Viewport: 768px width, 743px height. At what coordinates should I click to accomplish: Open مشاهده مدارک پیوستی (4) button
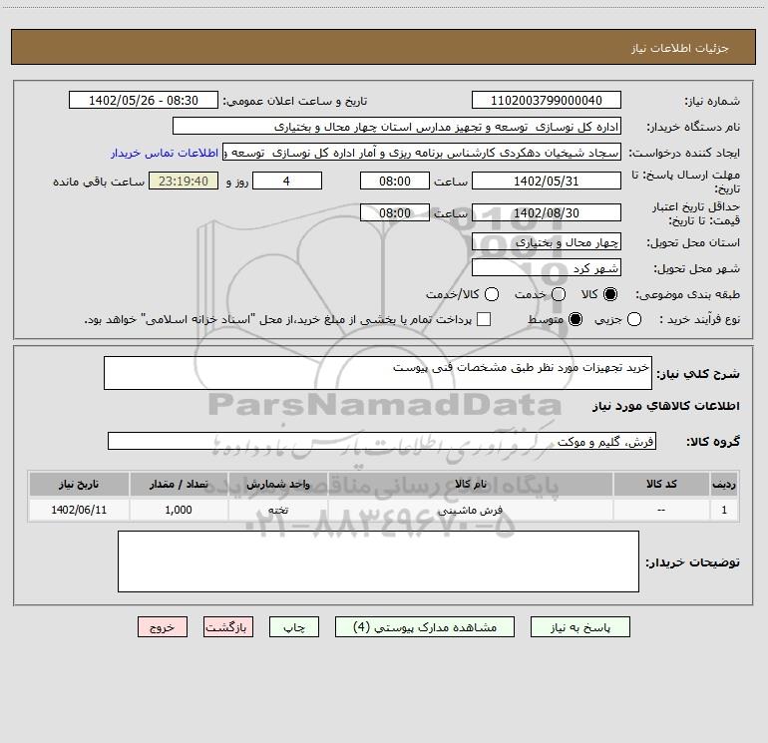point(425,627)
